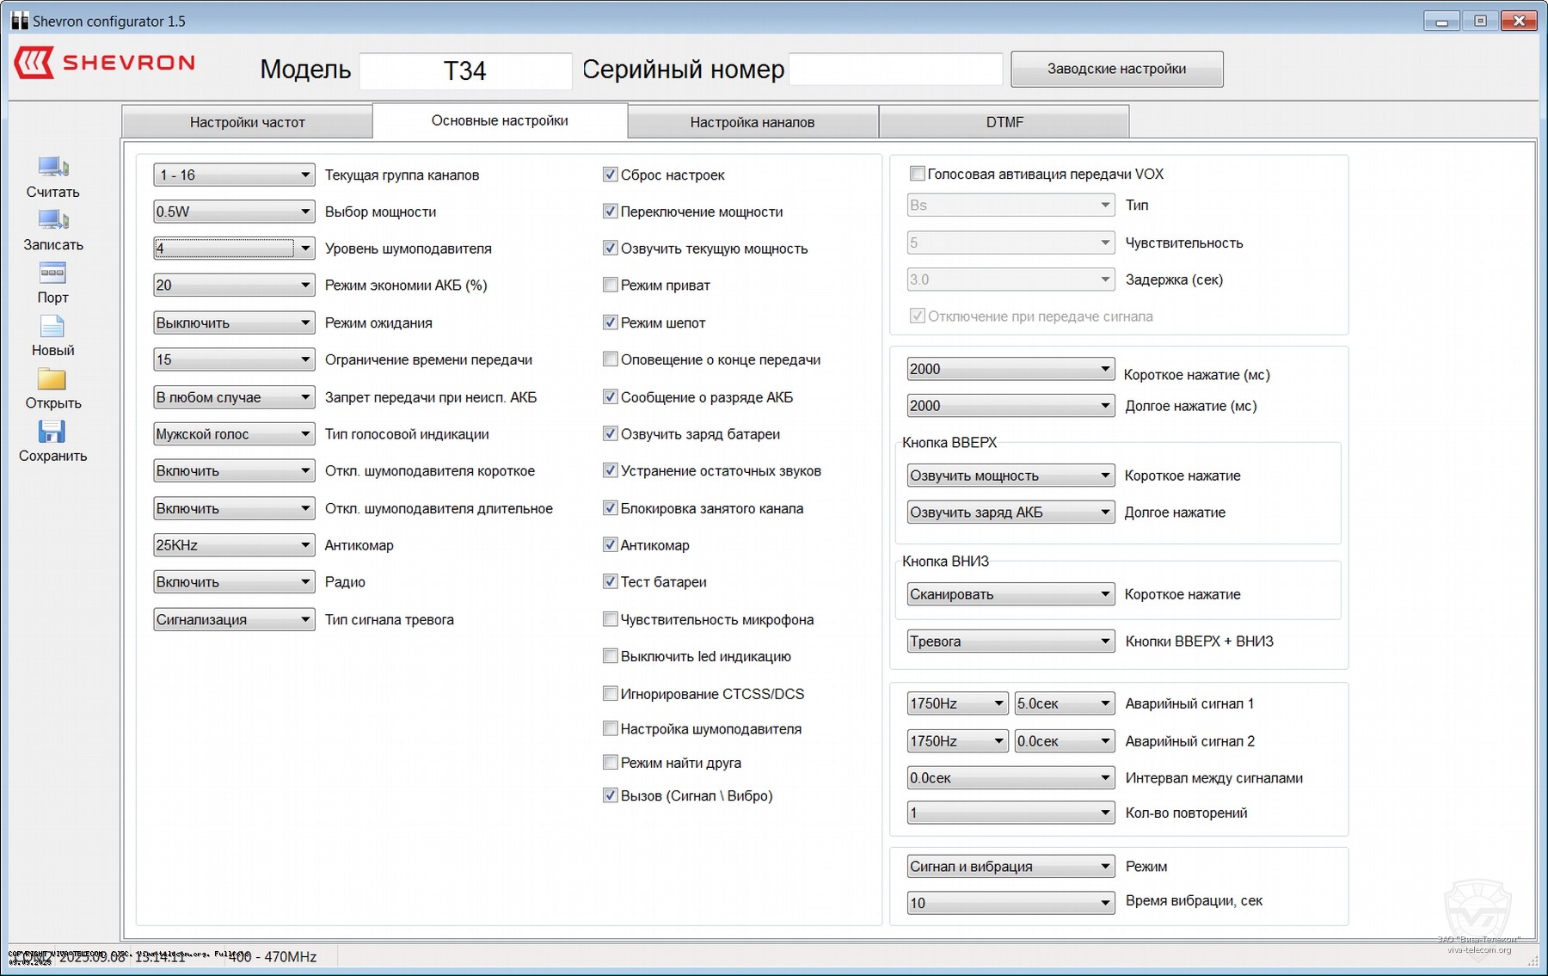This screenshot has height=976, width=1548.
Task: Click the Открыть (Open) folder icon
Action: tap(52, 379)
